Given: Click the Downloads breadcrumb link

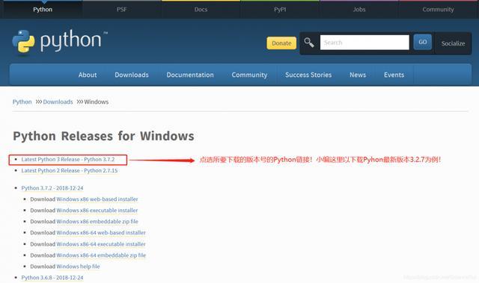Looking at the screenshot, I should point(58,102).
